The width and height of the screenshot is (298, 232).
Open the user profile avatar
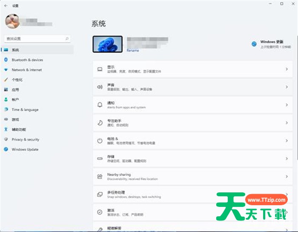pyautogui.click(x=12, y=21)
